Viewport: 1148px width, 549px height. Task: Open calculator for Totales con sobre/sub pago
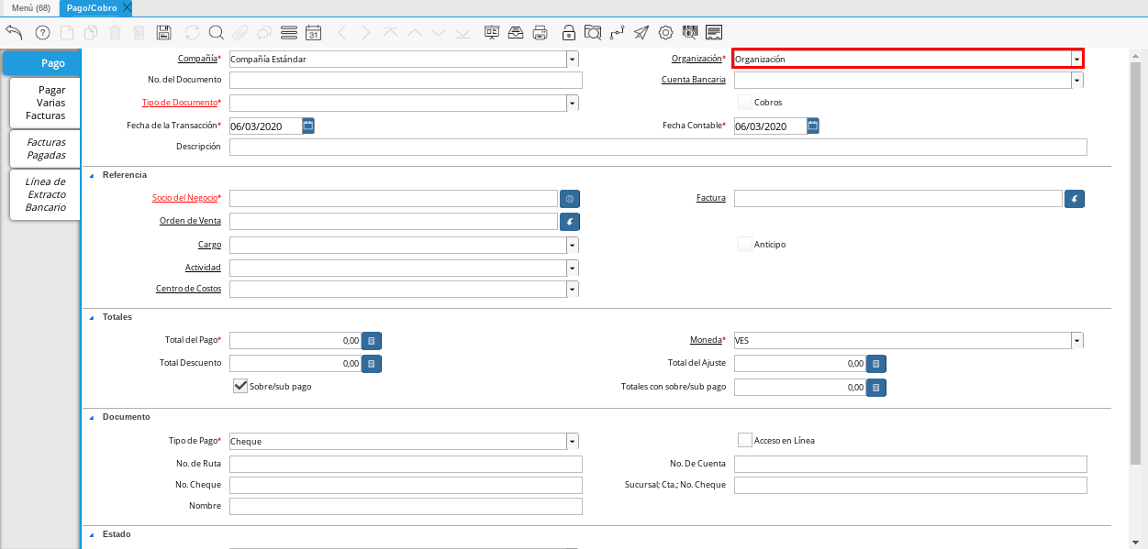[x=876, y=388]
